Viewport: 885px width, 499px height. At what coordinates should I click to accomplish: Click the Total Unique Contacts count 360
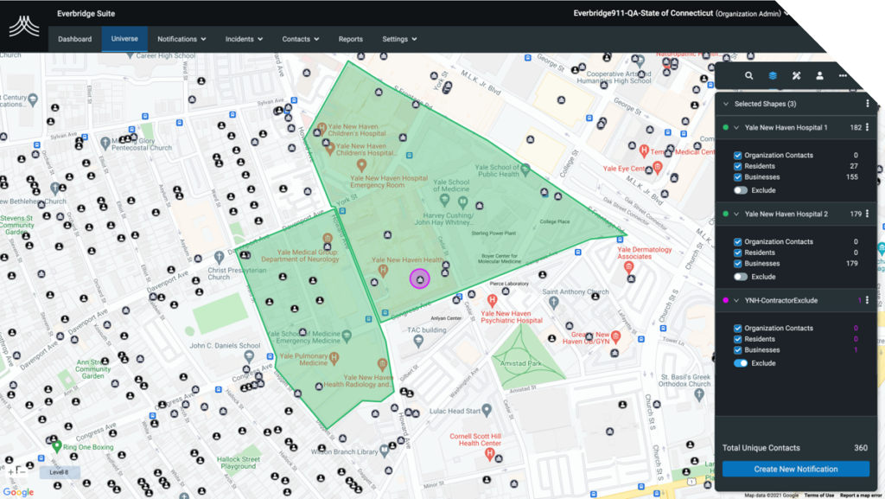pyautogui.click(x=861, y=448)
